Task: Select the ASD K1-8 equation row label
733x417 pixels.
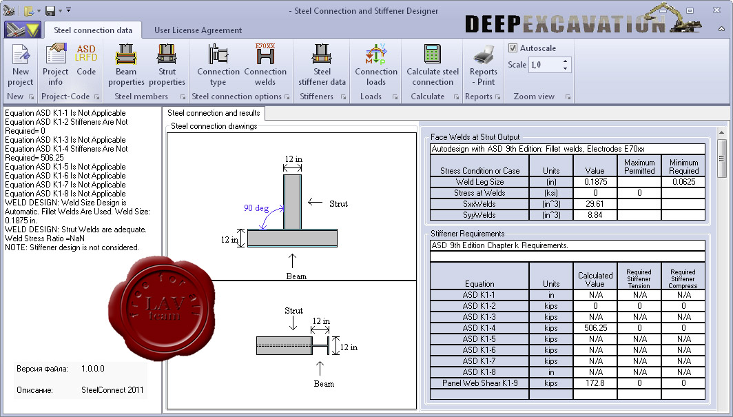Action: (479, 372)
